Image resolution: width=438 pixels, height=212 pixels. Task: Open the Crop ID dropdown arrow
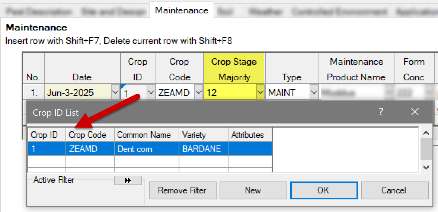point(151,93)
